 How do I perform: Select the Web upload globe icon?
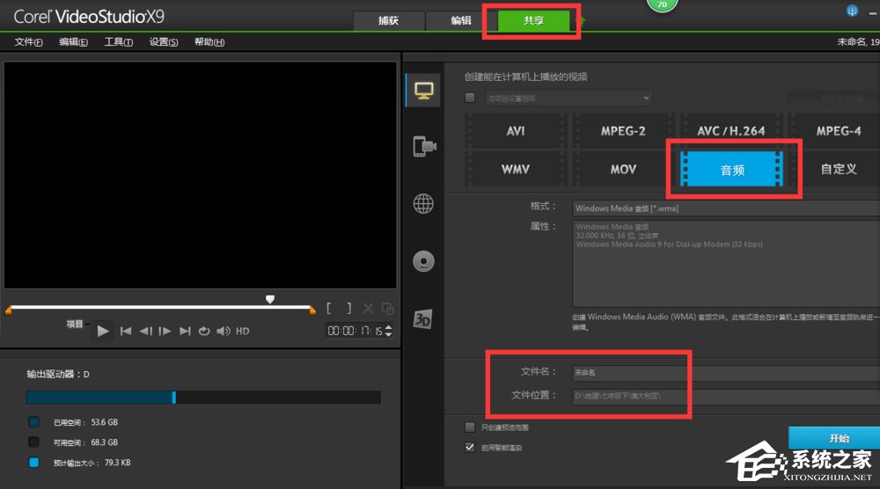tap(424, 203)
